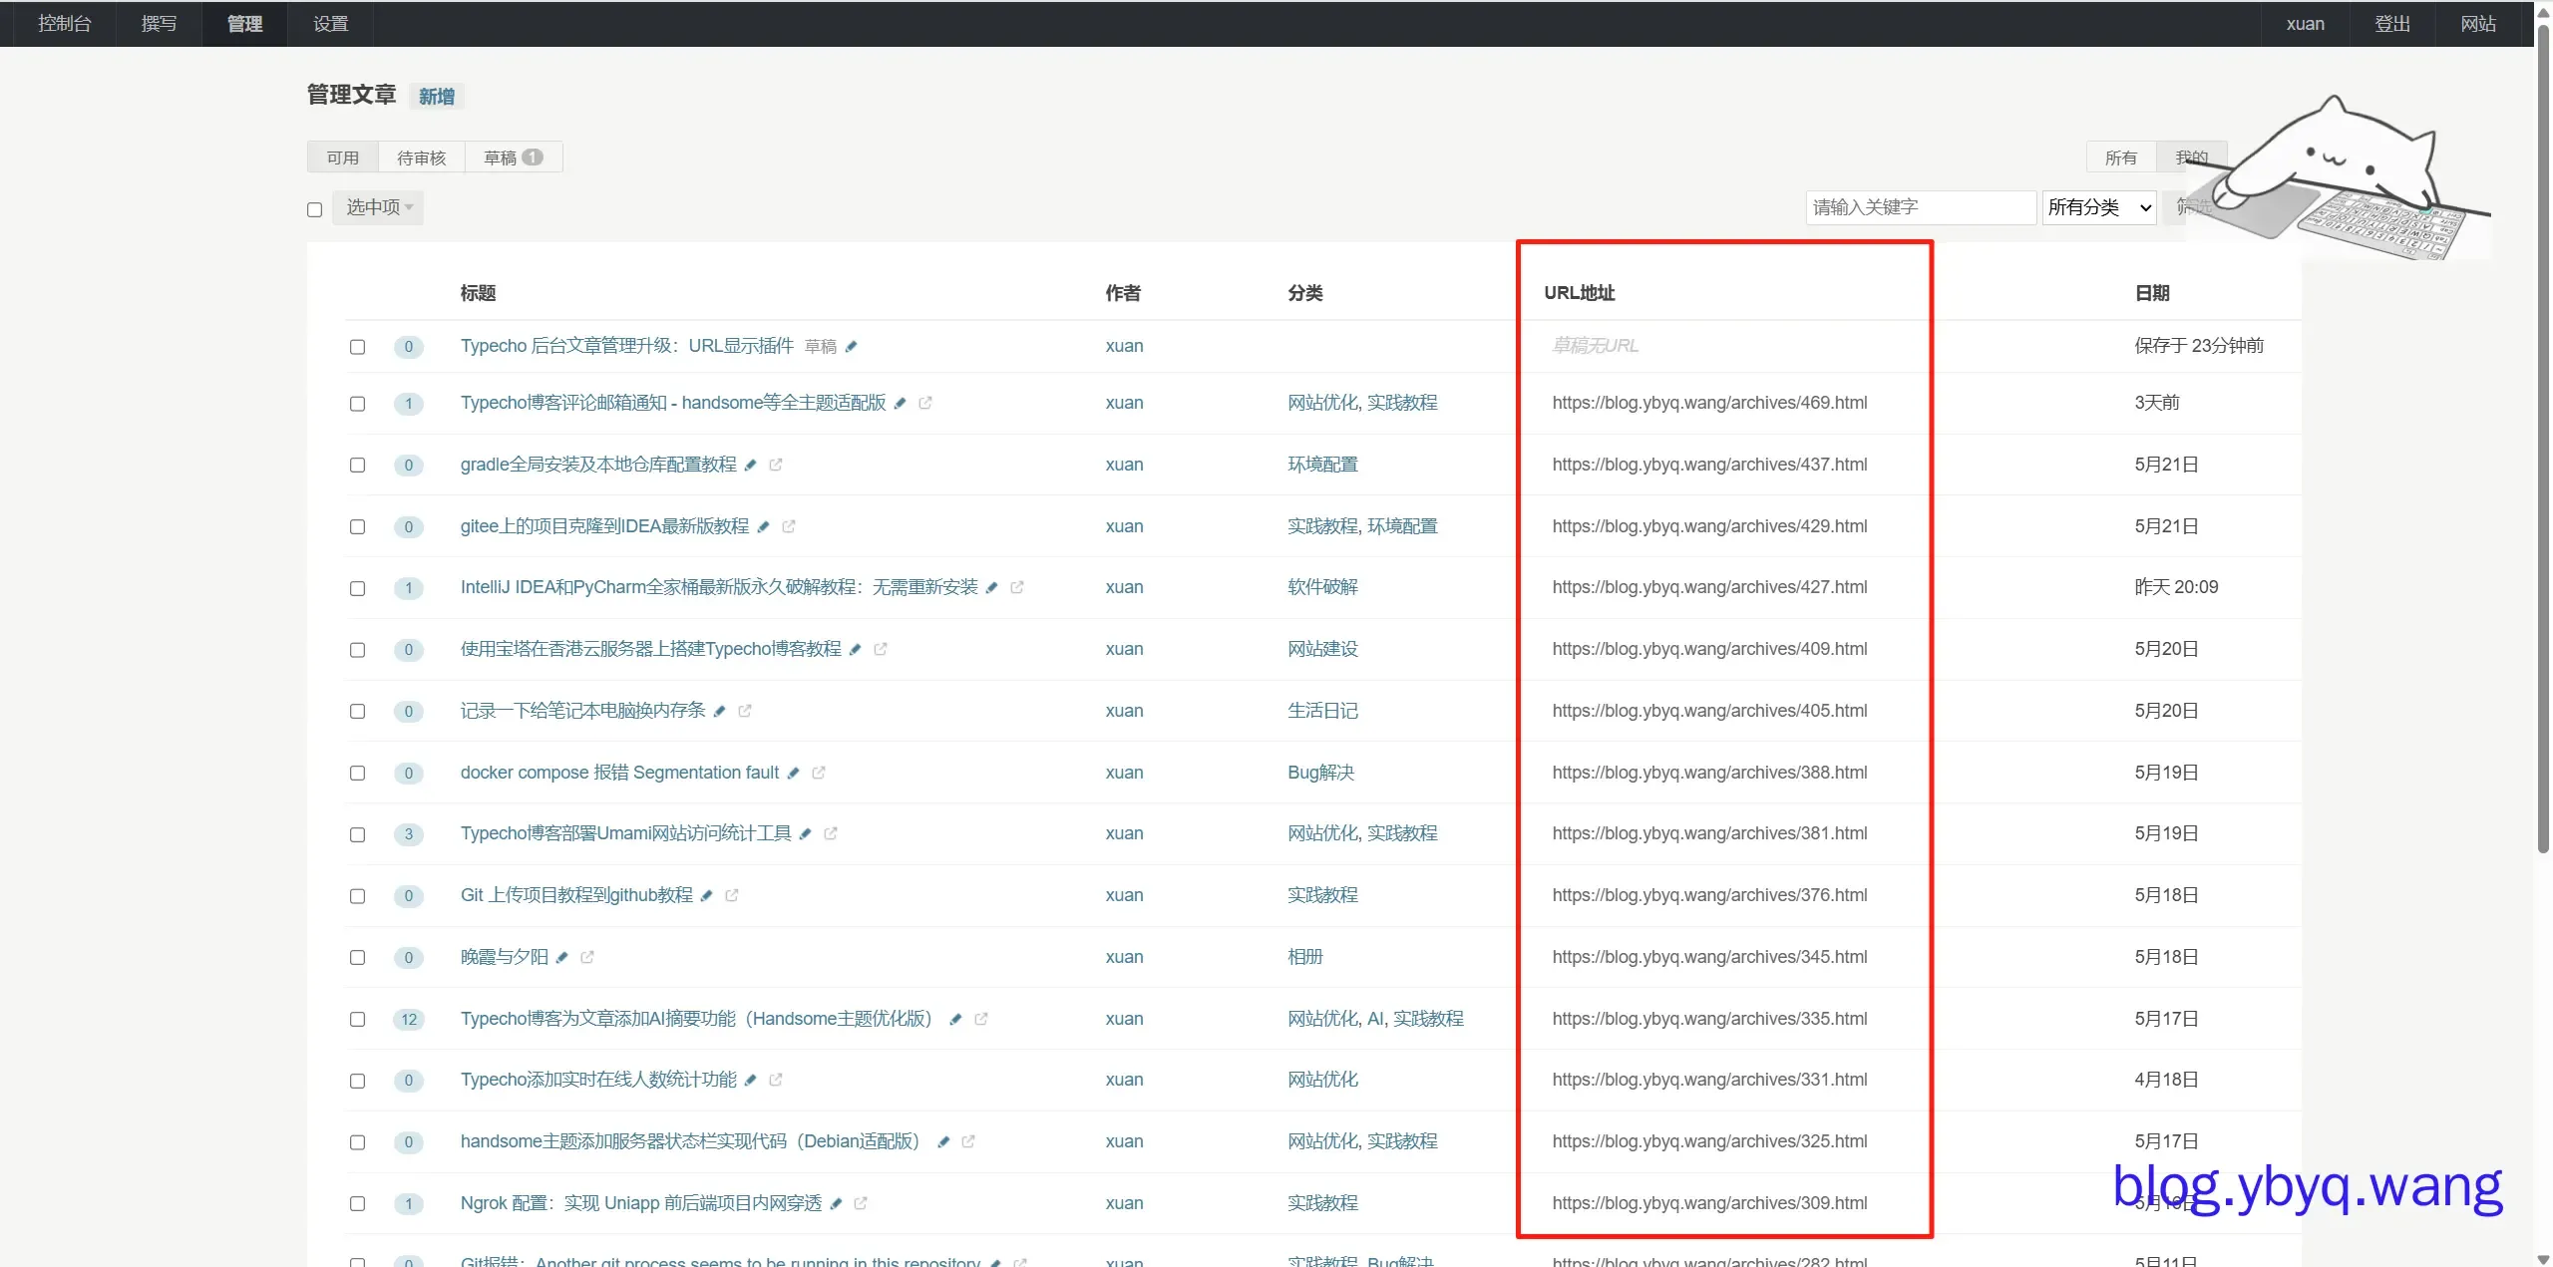The height and width of the screenshot is (1267, 2553).
Task: Toggle the select-all checkbox above the list
Action: 315,209
